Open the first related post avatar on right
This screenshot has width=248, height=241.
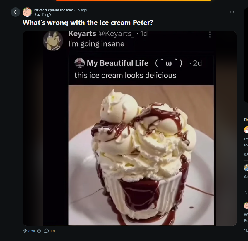[246, 130]
